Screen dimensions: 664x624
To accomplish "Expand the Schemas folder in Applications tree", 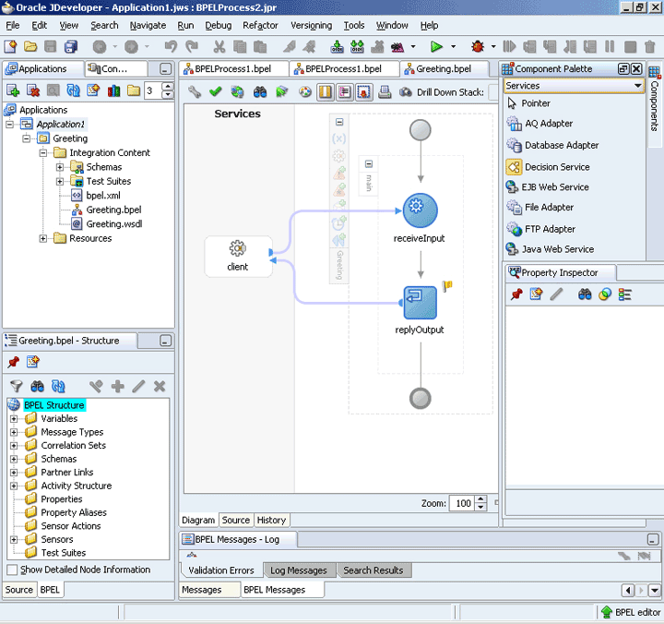I will point(60,167).
